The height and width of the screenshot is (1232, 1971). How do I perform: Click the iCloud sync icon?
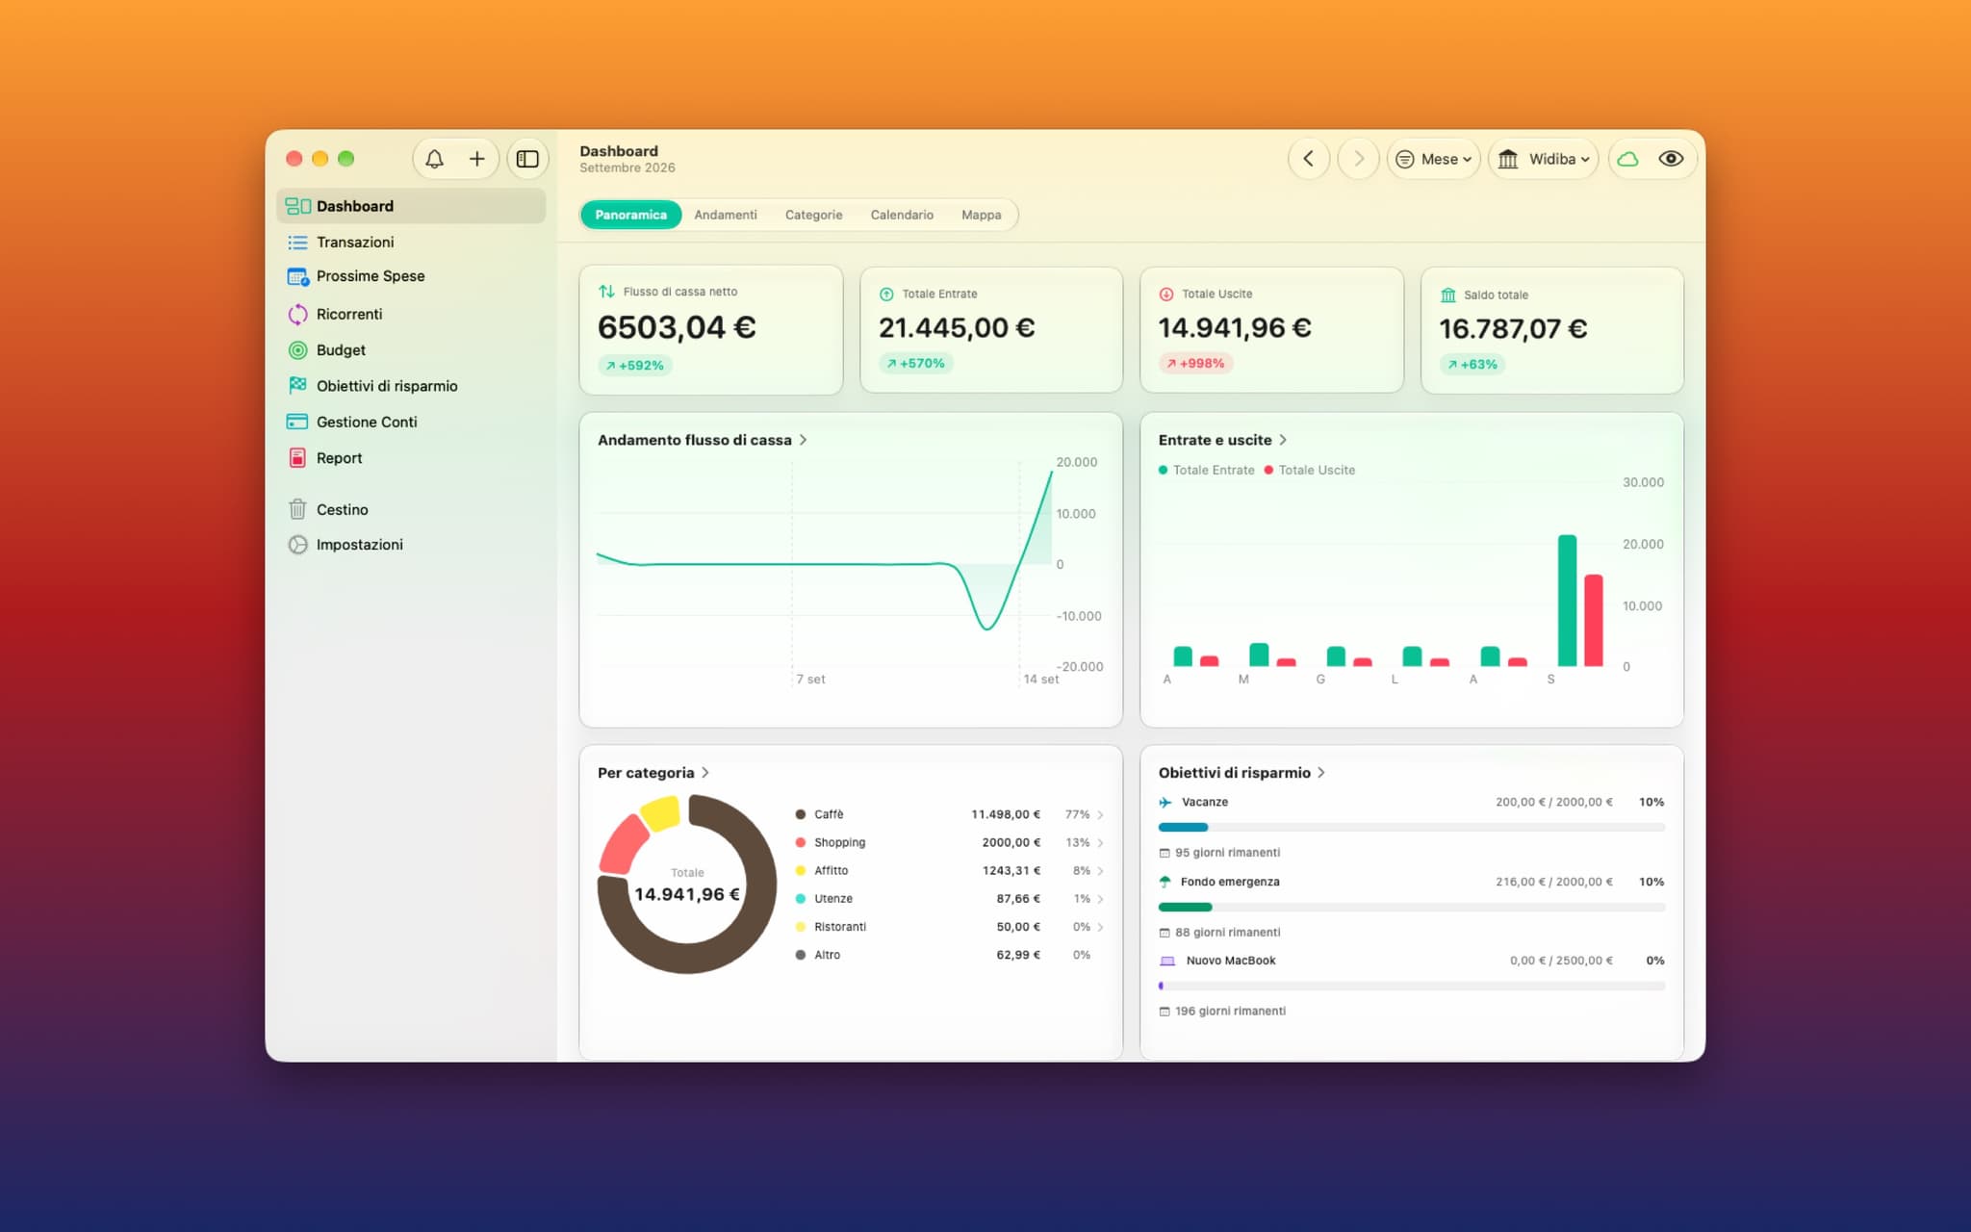point(1627,159)
